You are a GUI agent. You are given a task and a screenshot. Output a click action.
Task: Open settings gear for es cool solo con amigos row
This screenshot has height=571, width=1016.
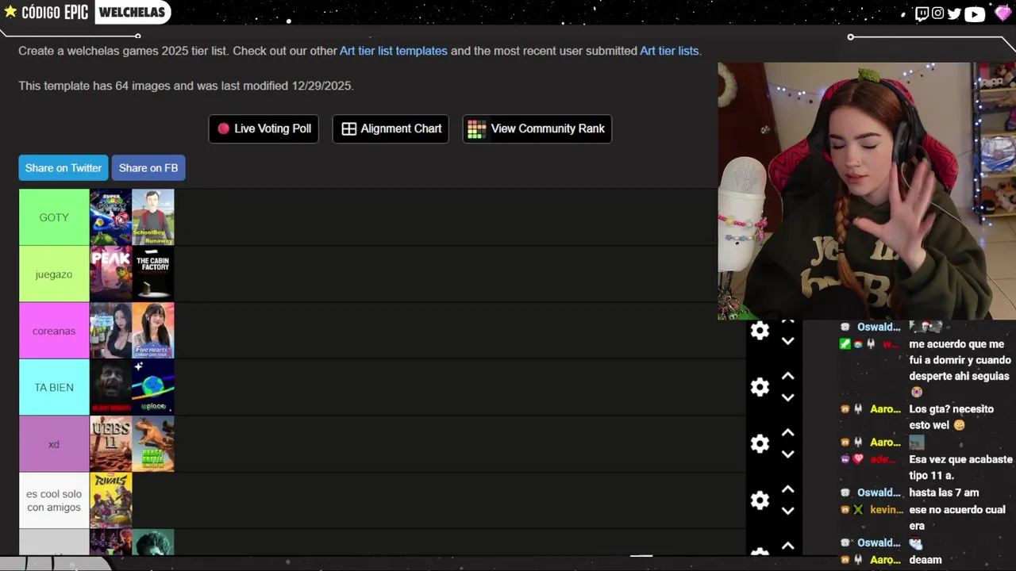(x=760, y=500)
